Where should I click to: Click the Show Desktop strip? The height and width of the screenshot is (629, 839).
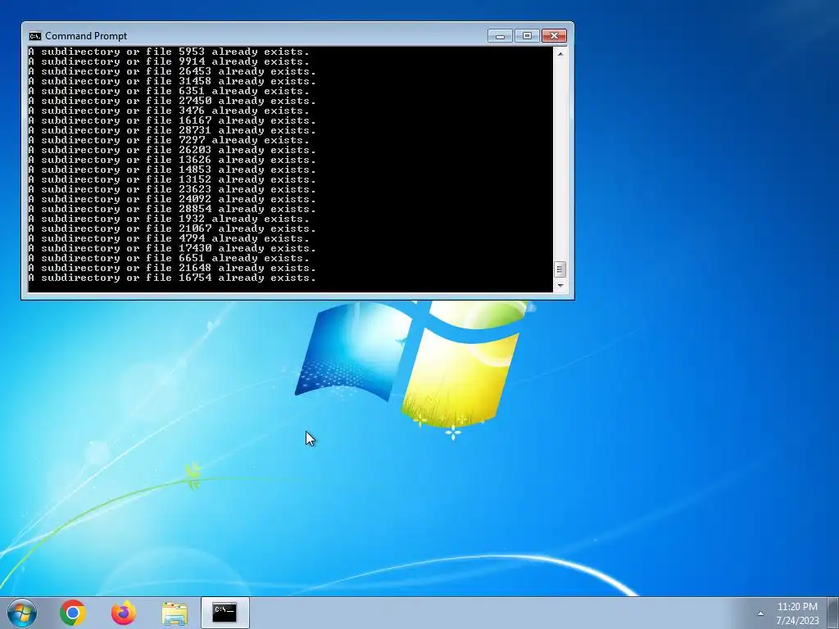pos(833,613)
